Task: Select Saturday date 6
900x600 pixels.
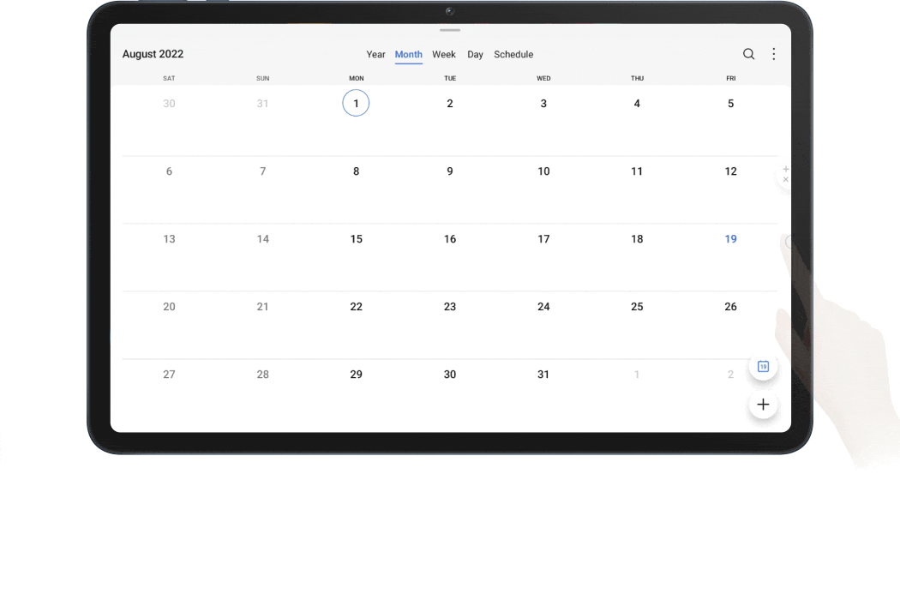Action: tap(169, 171)
